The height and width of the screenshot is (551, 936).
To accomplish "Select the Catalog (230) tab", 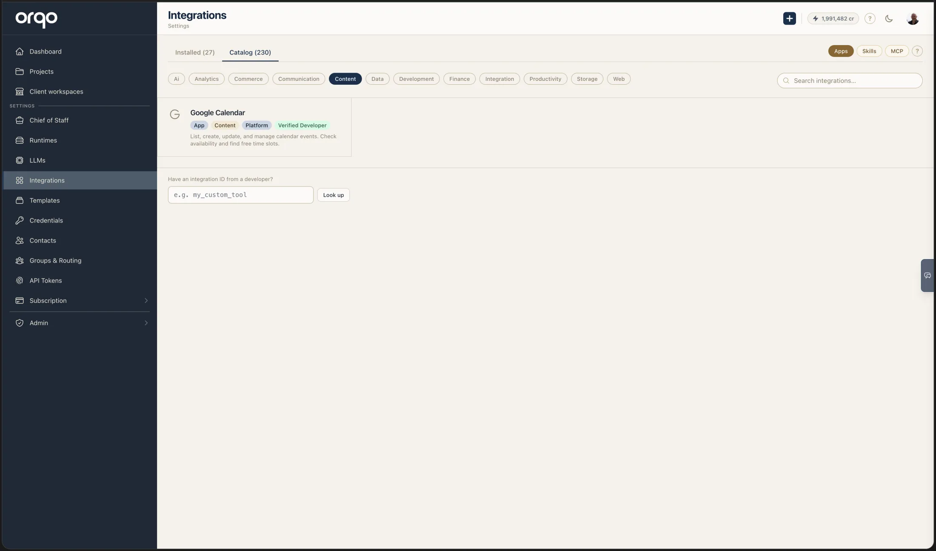I will tap(250, 52).
